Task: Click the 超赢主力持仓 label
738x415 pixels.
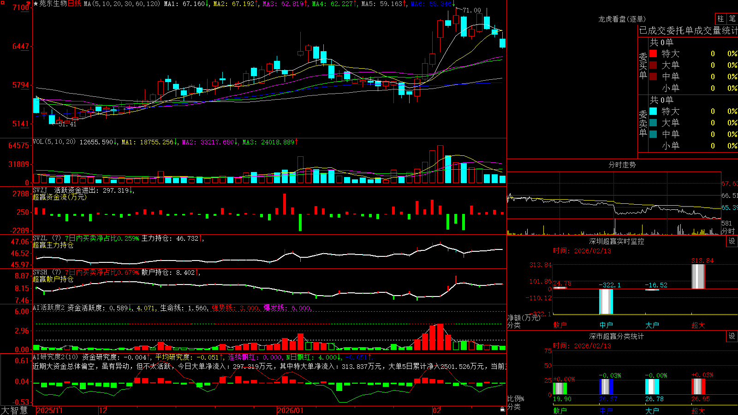Action: [53, 245]
